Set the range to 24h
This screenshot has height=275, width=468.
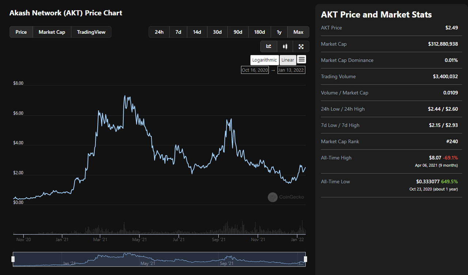[159, 32]
